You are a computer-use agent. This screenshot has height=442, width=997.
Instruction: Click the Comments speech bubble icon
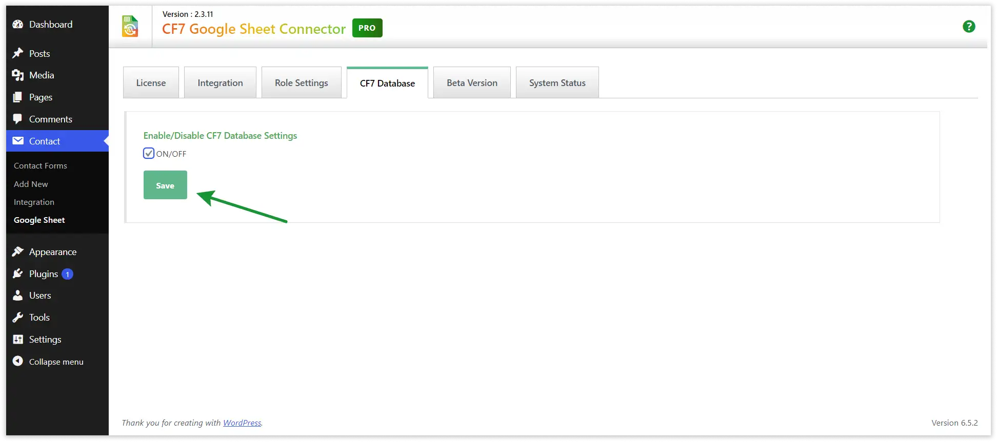click(18, 119)
